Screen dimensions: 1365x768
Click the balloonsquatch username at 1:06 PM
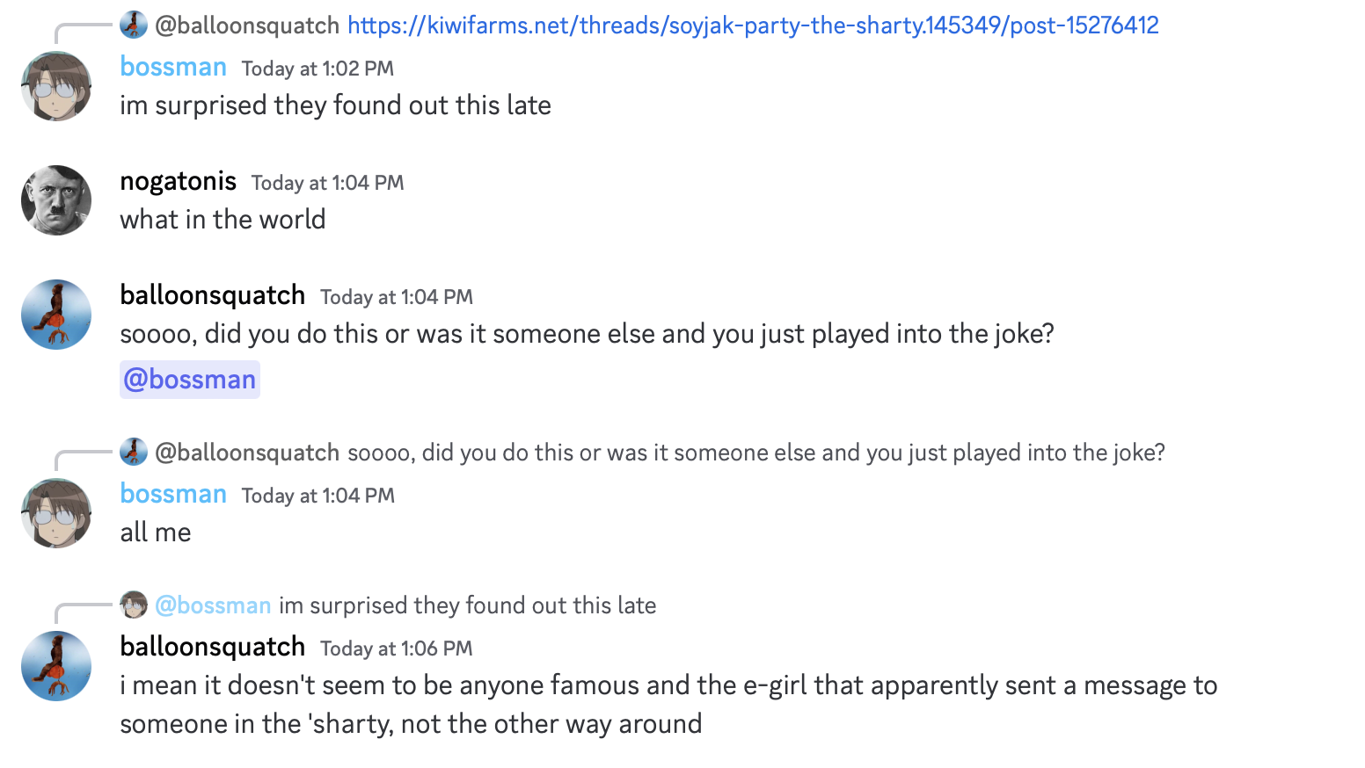(x=213, y=647)
